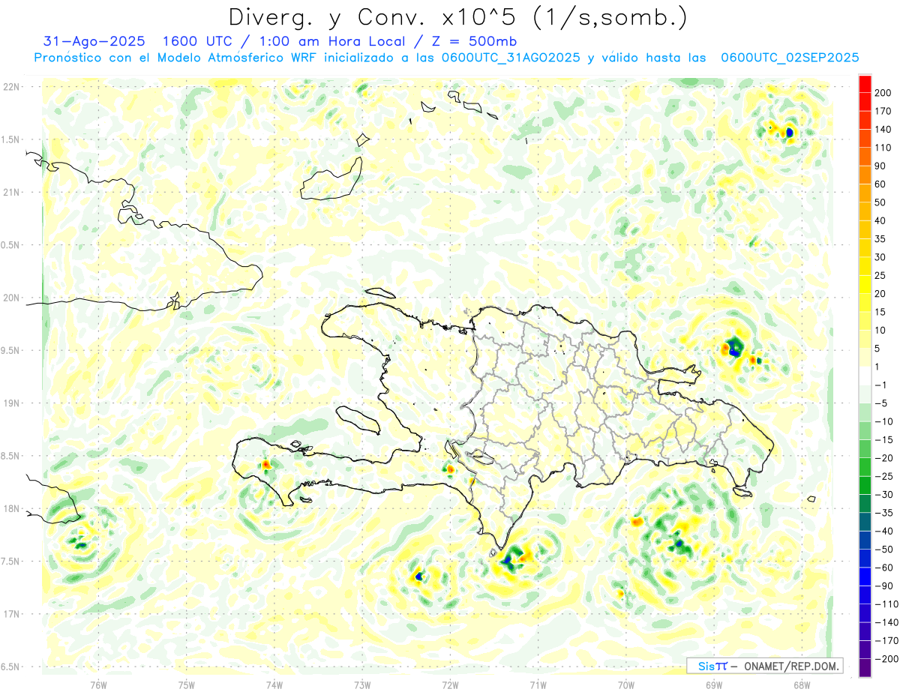Click the '60' color scale label

click(x=880, y=184)
